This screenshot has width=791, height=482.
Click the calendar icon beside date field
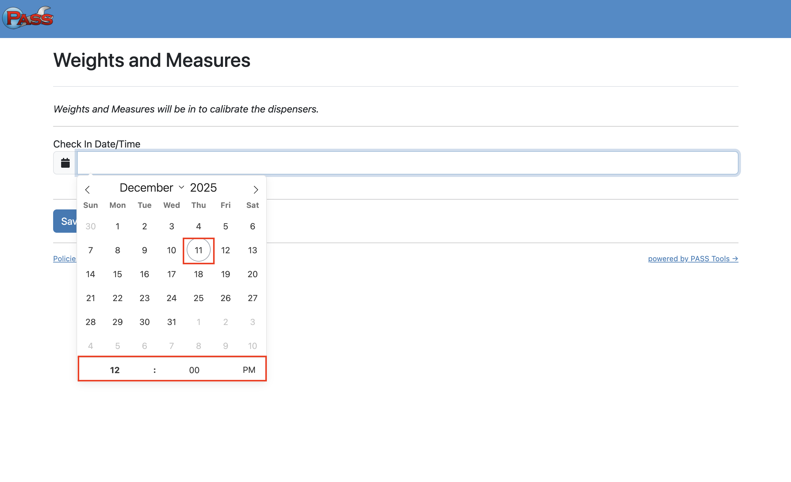(65, 163)
